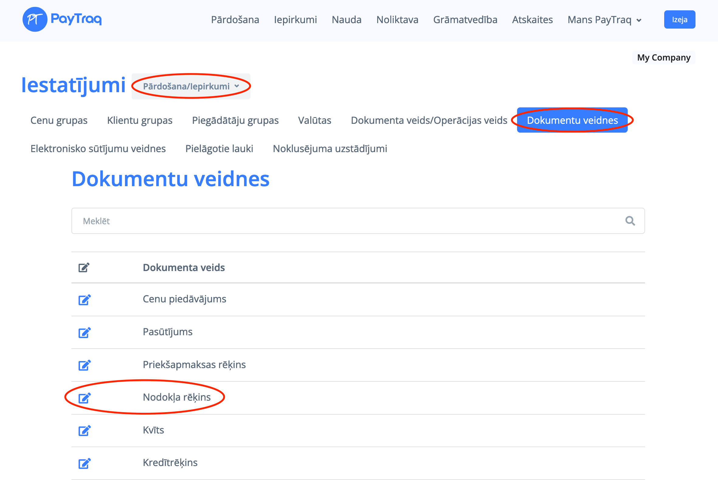Edit the Priekšapmaksas rēķins template

(85, 365)
